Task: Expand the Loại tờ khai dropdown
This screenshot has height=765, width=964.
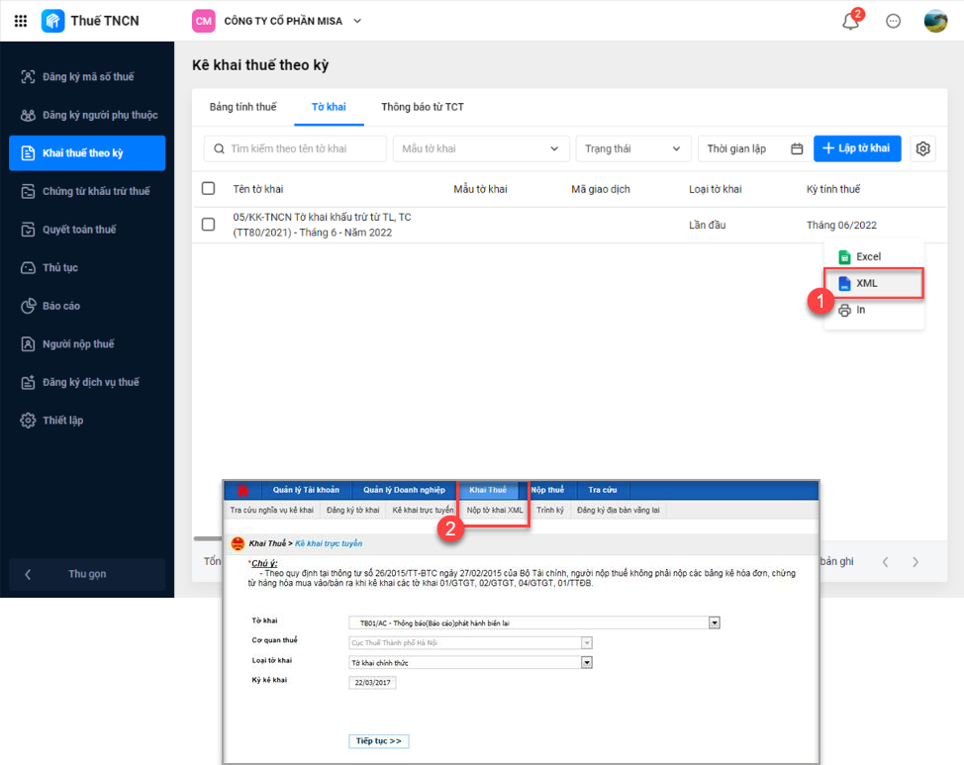Action: pyautogui.click(x=587, y=662)
